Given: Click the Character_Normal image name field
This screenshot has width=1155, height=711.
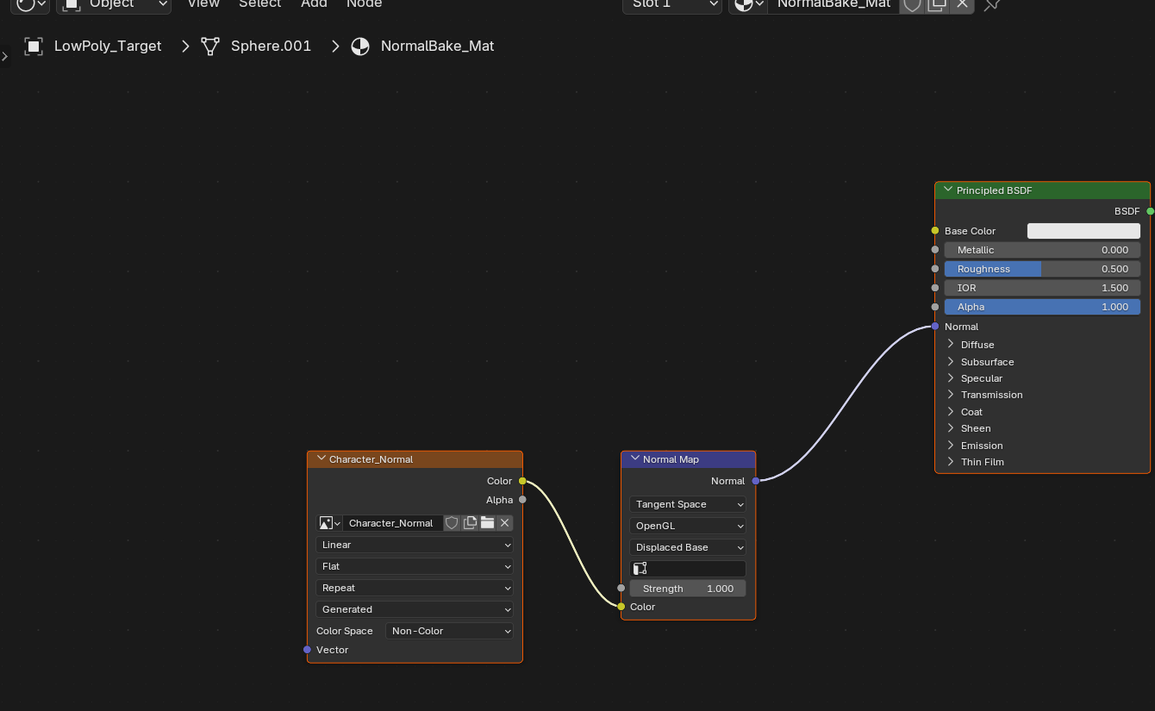Looking at the screenshot, I should pyautogui.click(x=393, y=523).
